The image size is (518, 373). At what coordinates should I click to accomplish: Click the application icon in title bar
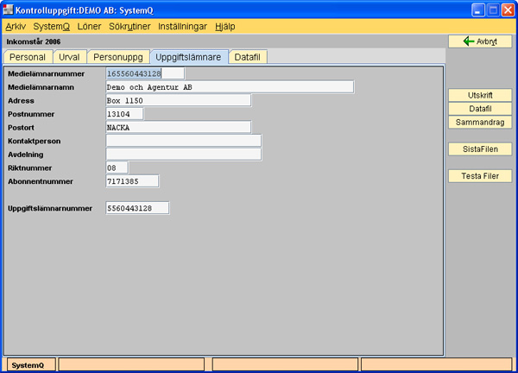pos(9,9)
